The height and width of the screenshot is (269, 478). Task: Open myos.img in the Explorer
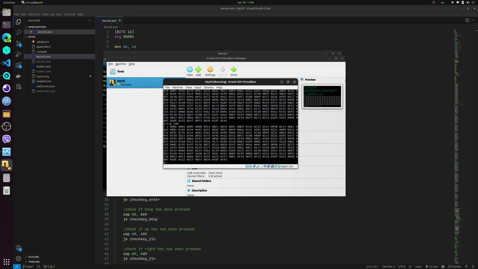43,76
